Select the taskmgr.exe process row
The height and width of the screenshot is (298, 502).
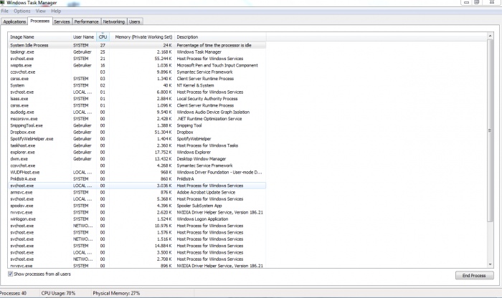point(23,52)
